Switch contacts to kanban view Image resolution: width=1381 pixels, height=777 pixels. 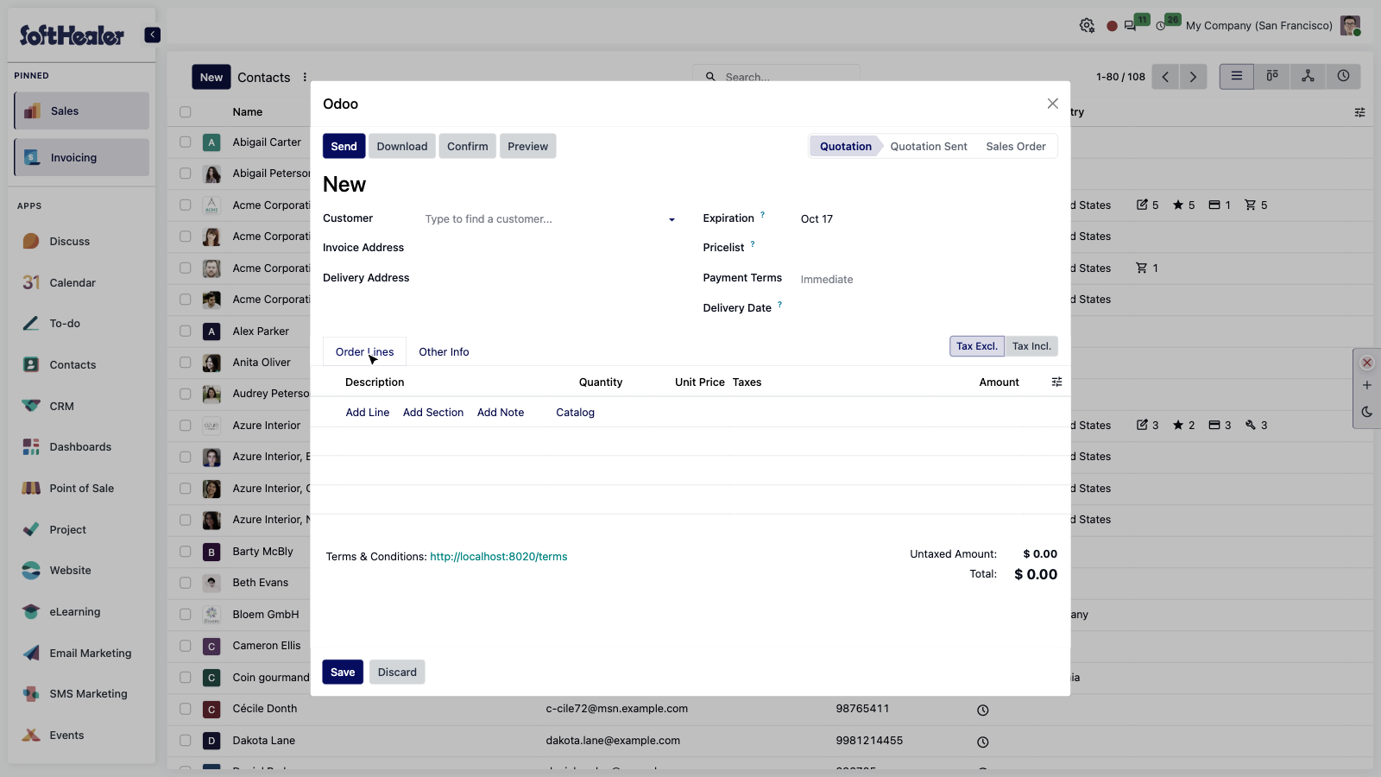[1272, 76]
